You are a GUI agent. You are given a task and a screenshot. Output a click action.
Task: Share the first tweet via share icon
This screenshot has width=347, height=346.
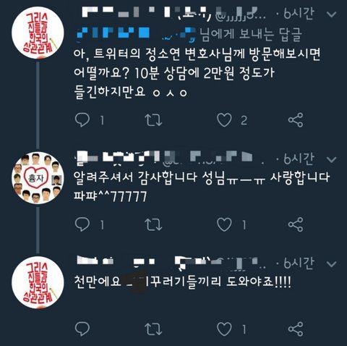click(x=296, y=120)
